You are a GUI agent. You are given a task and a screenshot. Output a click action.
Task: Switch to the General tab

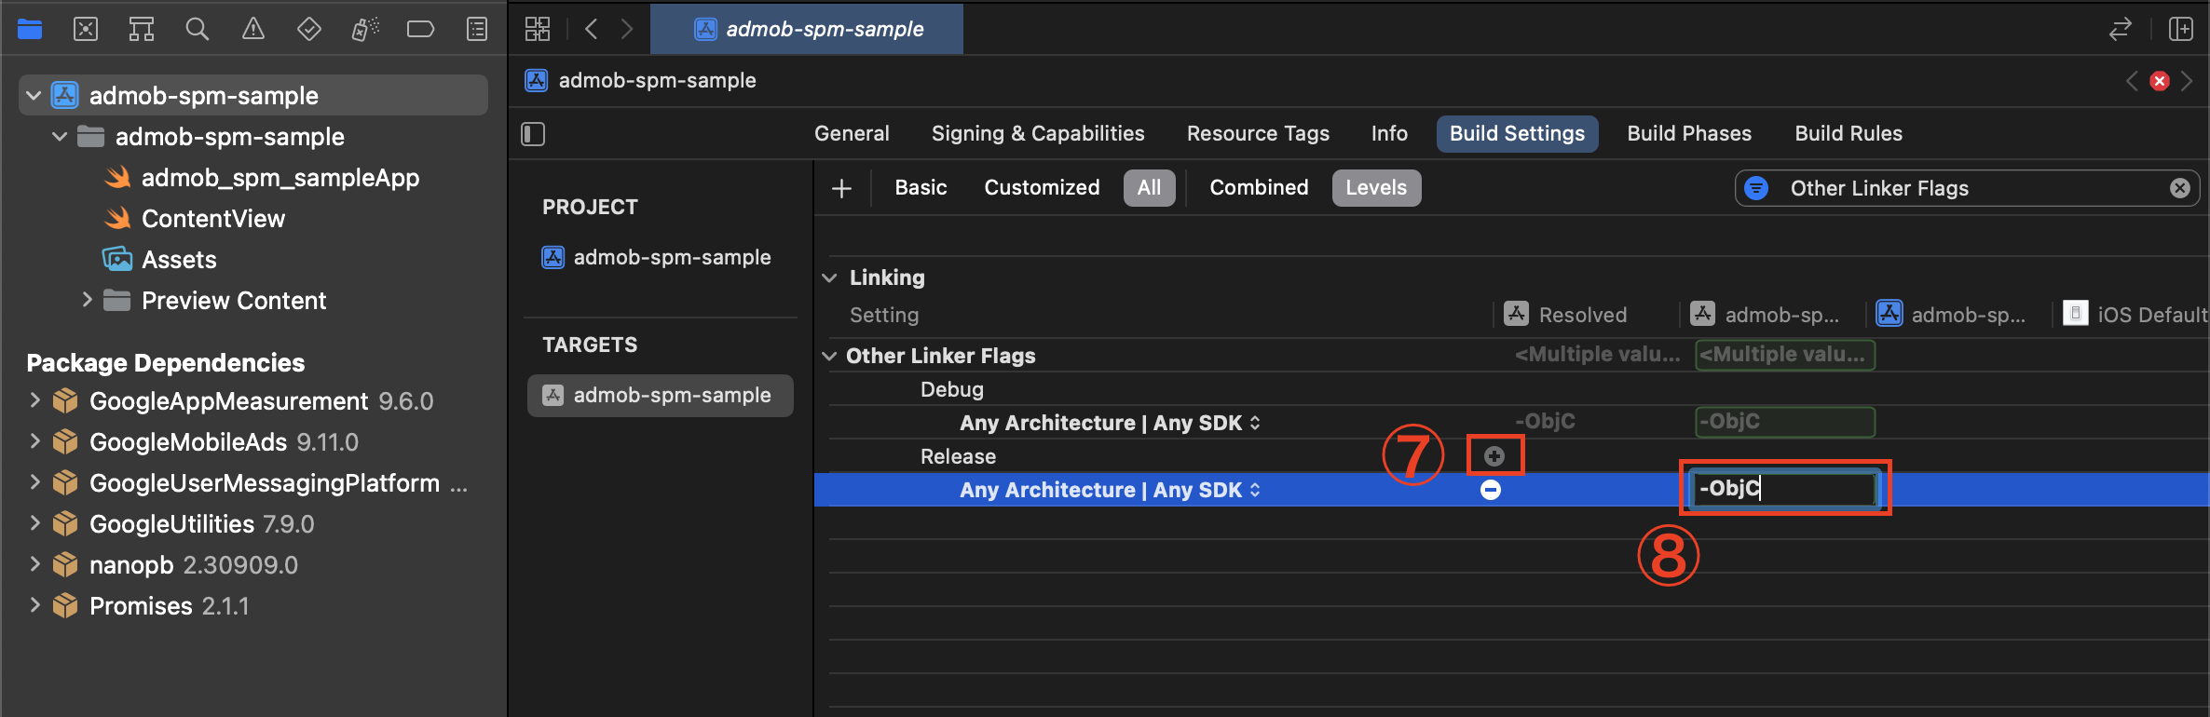[x=852, y=134]
